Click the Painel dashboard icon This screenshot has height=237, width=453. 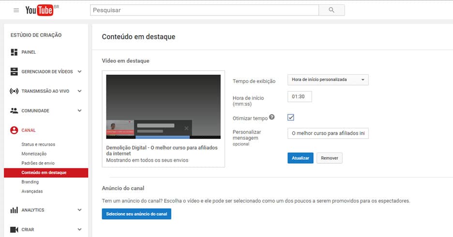(14, 52)
